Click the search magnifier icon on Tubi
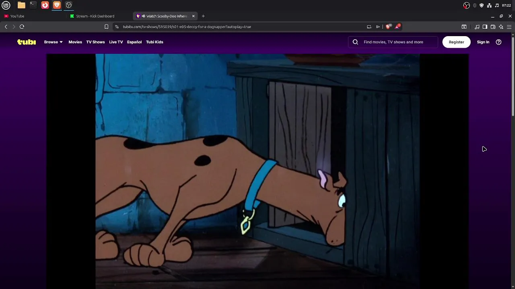The height and width of the screenshot is (289, 515). point(355,42)
